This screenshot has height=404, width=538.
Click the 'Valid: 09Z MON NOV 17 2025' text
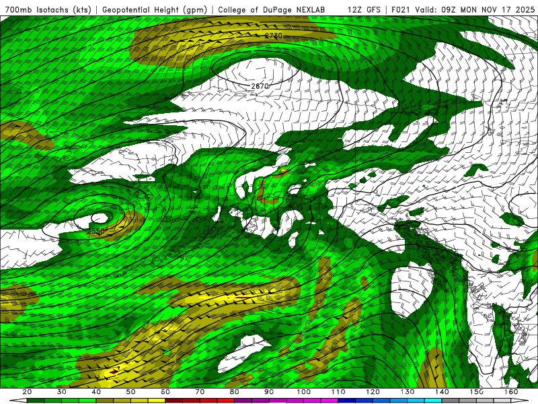tap(475, 9)
